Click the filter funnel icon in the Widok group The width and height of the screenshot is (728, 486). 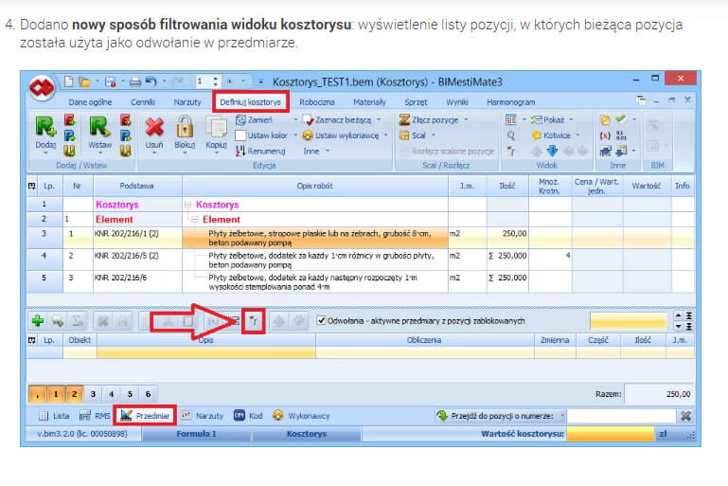tap(511, 151)
